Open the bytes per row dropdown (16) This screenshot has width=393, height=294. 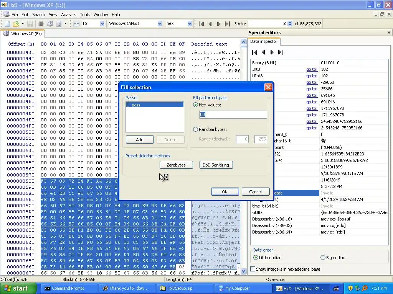(x=102, y=24)
